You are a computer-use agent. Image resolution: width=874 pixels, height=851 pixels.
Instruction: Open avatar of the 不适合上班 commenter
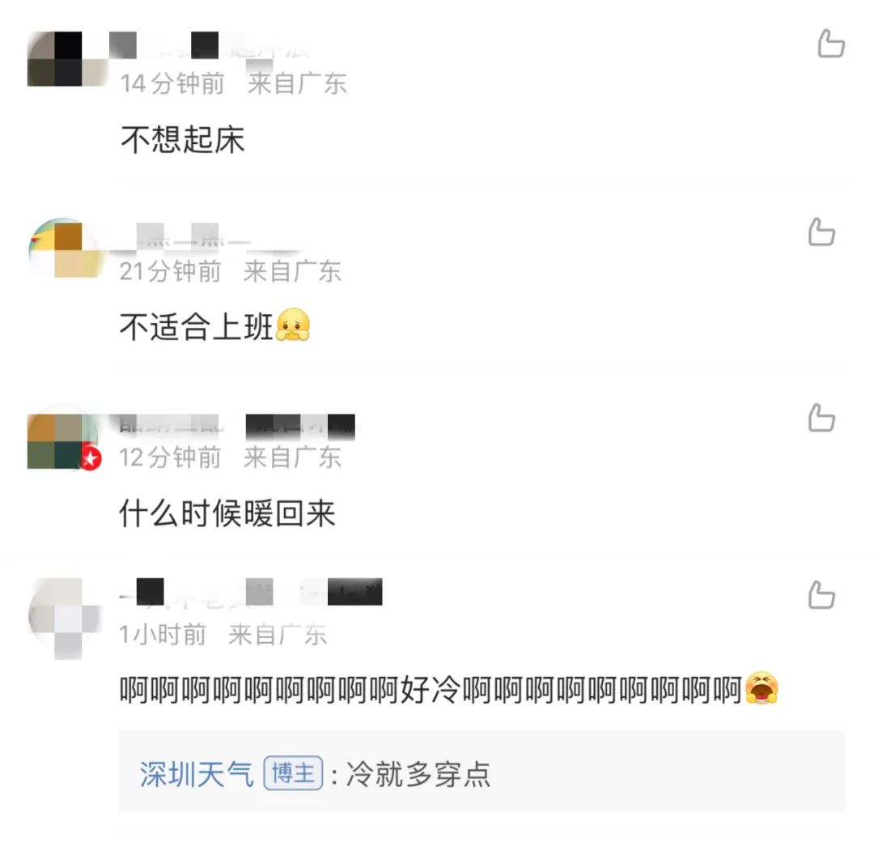point(67,248)
